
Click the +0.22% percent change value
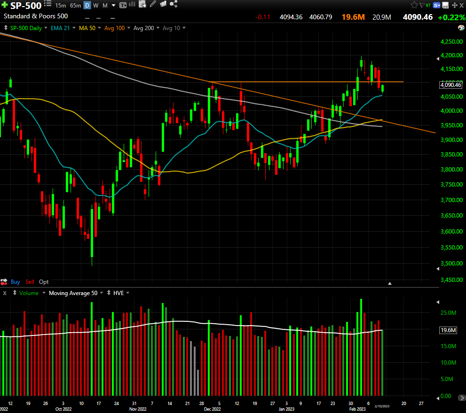tap(452, 17)
